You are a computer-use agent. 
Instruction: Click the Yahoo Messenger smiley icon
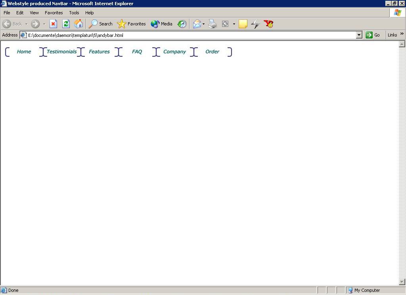269,24
